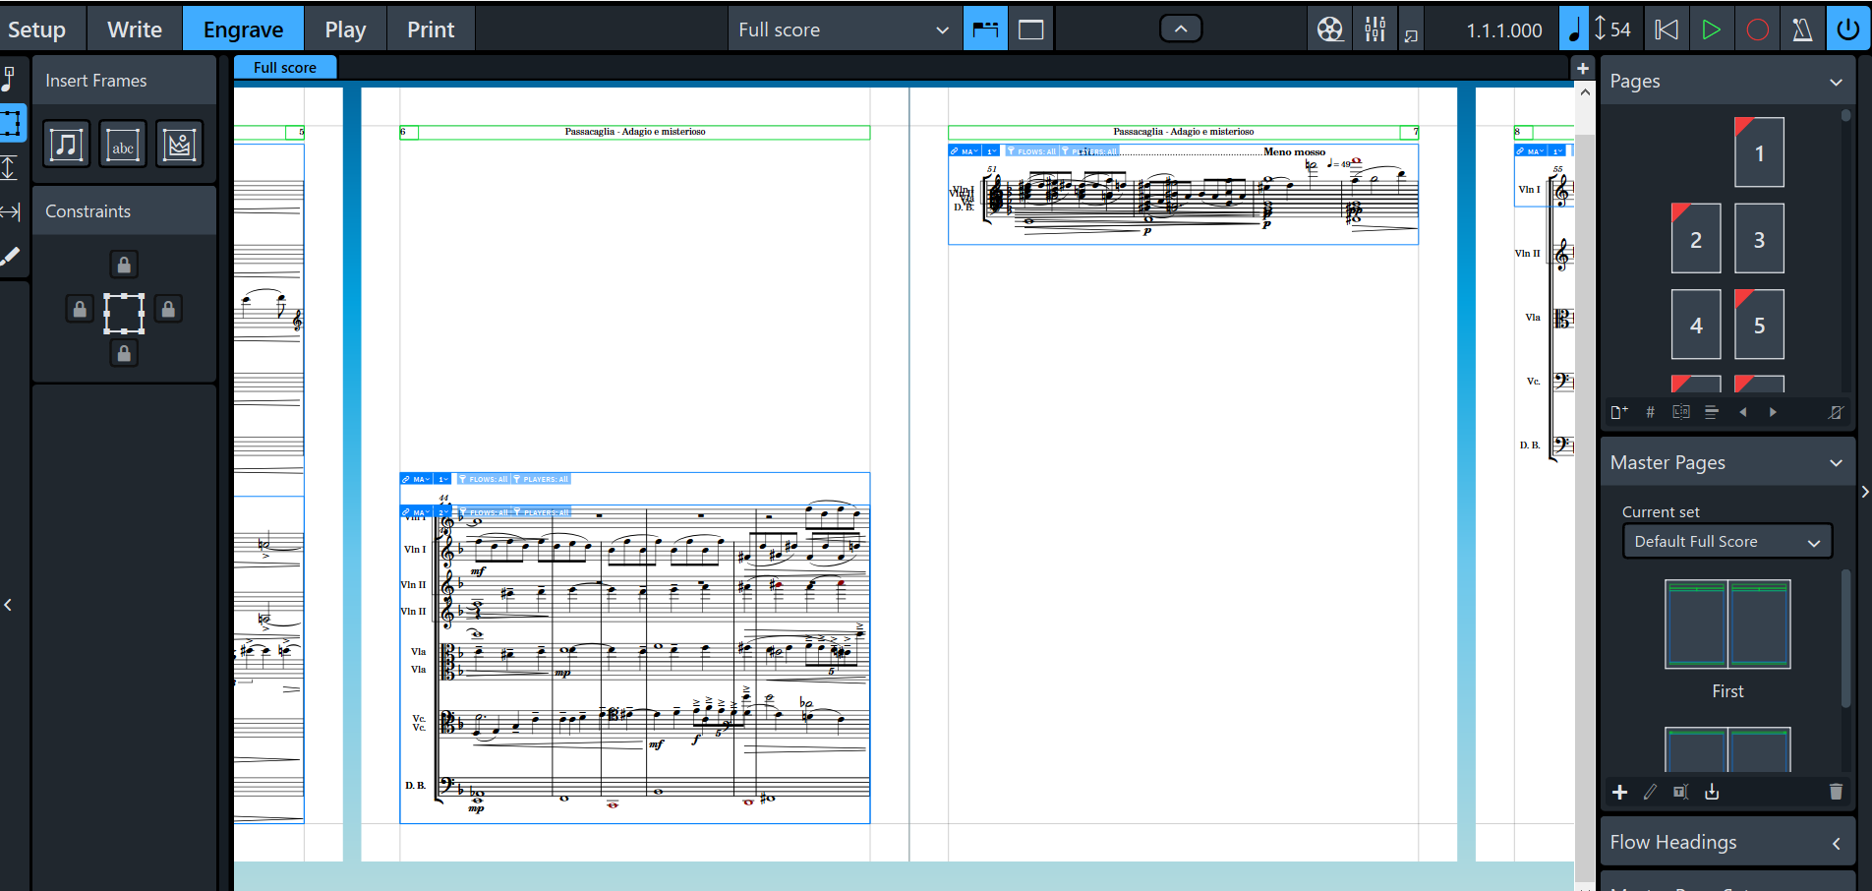Open the Engrave mode tab
The height and width of the screenshot is (891, 1872).
coord(243,30)
